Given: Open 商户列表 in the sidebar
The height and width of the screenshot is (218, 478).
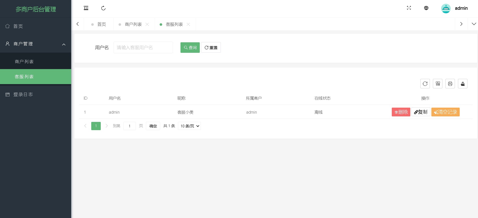Looking at the screenshot, I should (x=36, y=62).
